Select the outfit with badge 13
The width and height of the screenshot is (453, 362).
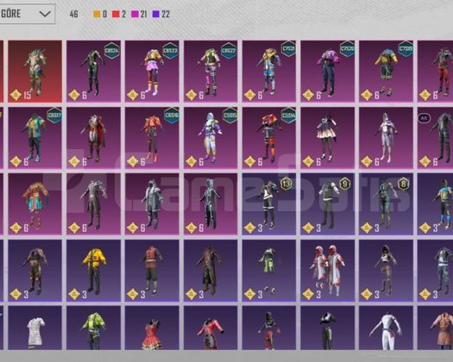point(269,204)
